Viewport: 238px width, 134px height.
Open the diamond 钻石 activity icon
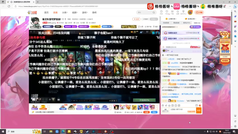pos(96,107)
